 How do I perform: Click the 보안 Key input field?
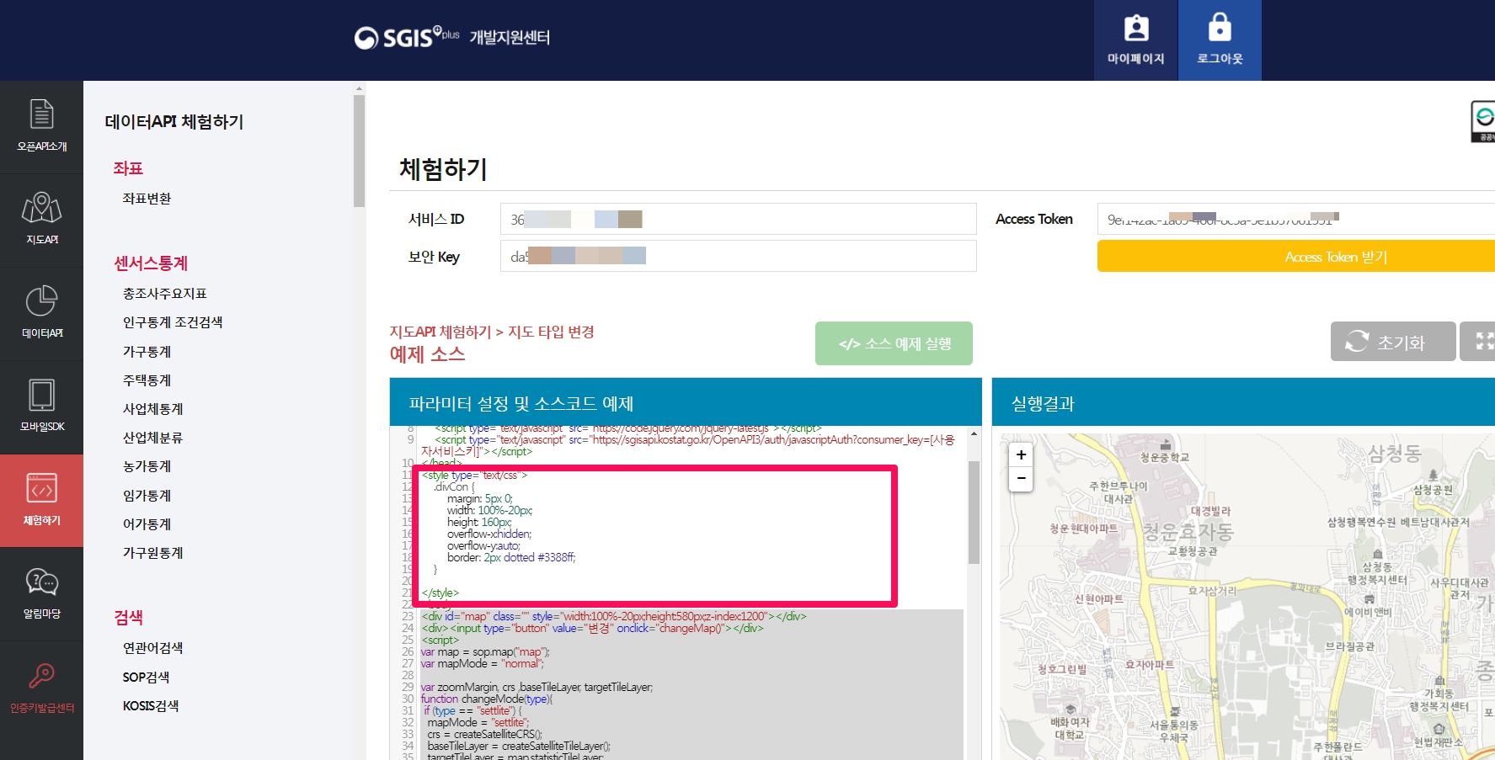pos(738,256)
